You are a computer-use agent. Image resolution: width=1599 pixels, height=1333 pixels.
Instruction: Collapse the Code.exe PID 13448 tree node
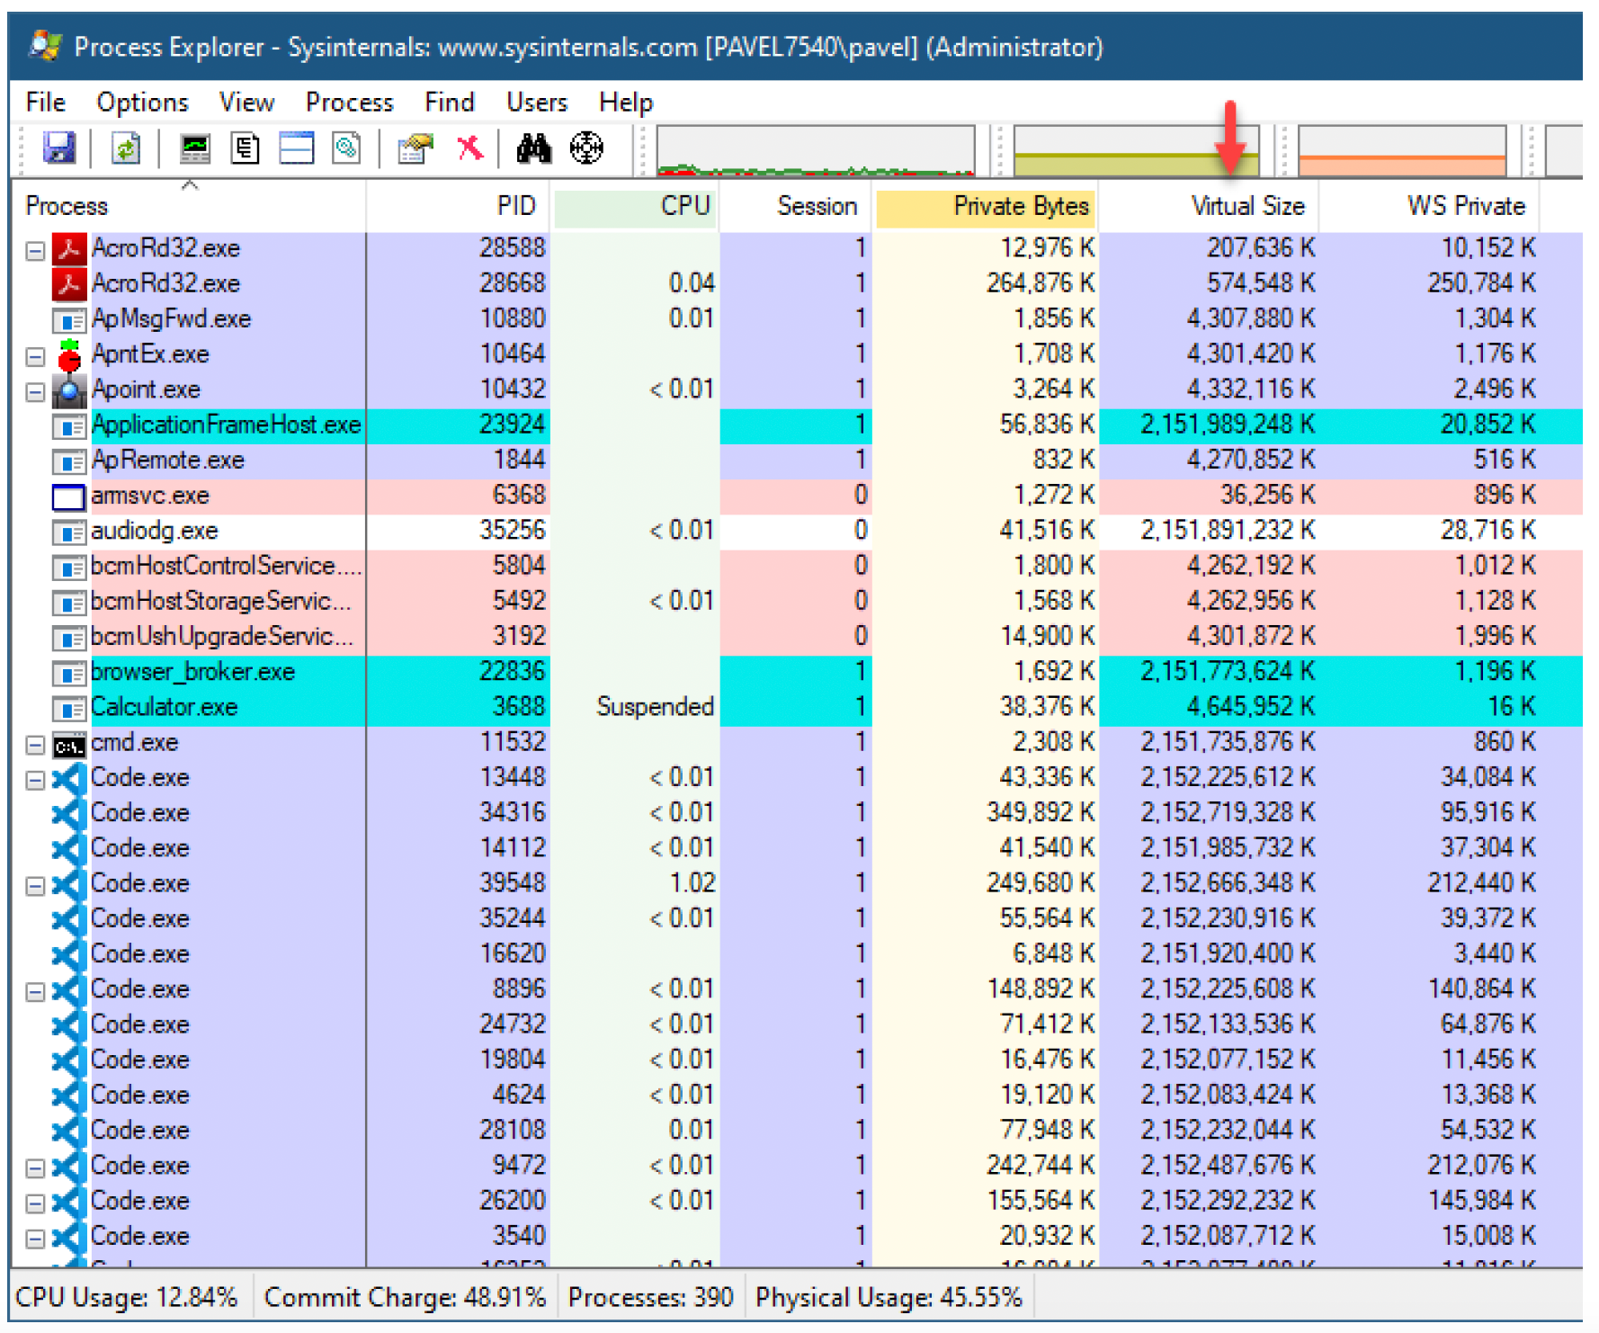tap(35, 780)
